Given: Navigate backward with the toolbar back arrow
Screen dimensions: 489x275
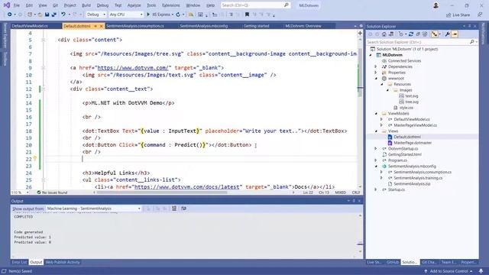Looking at the screenshot, I should click(10, 15).
